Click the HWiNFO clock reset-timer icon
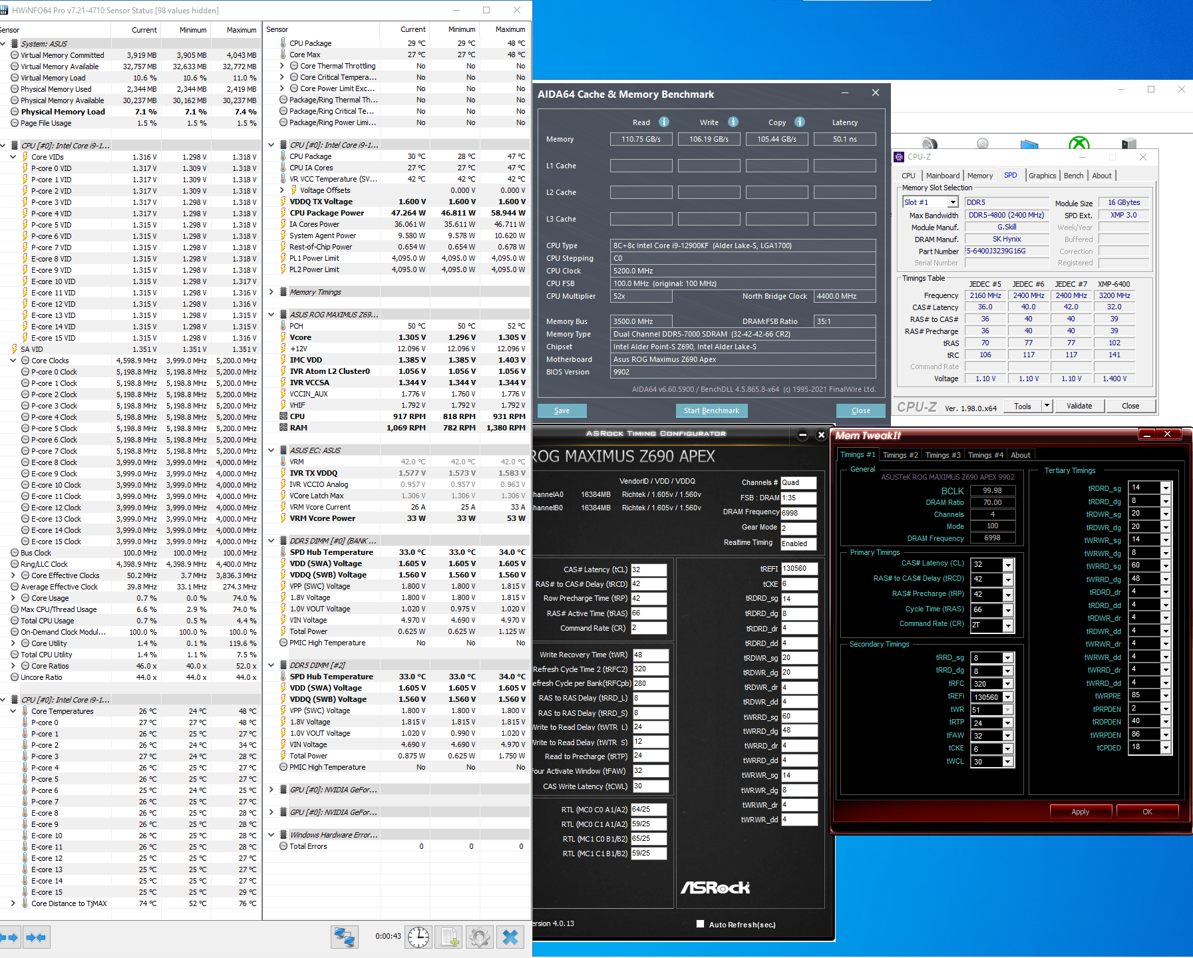 coord(419,937)
